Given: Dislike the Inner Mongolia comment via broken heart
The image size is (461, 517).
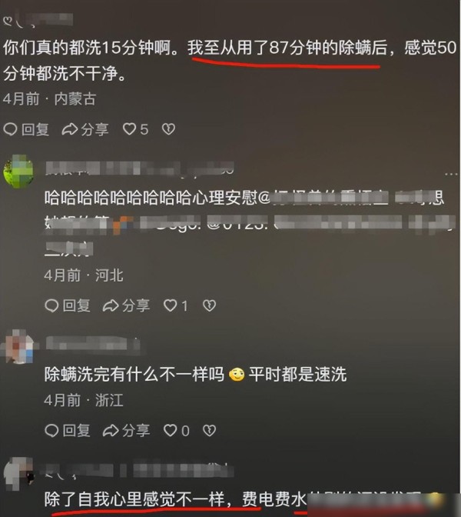Looking at the screenshot, I should 168,129.
